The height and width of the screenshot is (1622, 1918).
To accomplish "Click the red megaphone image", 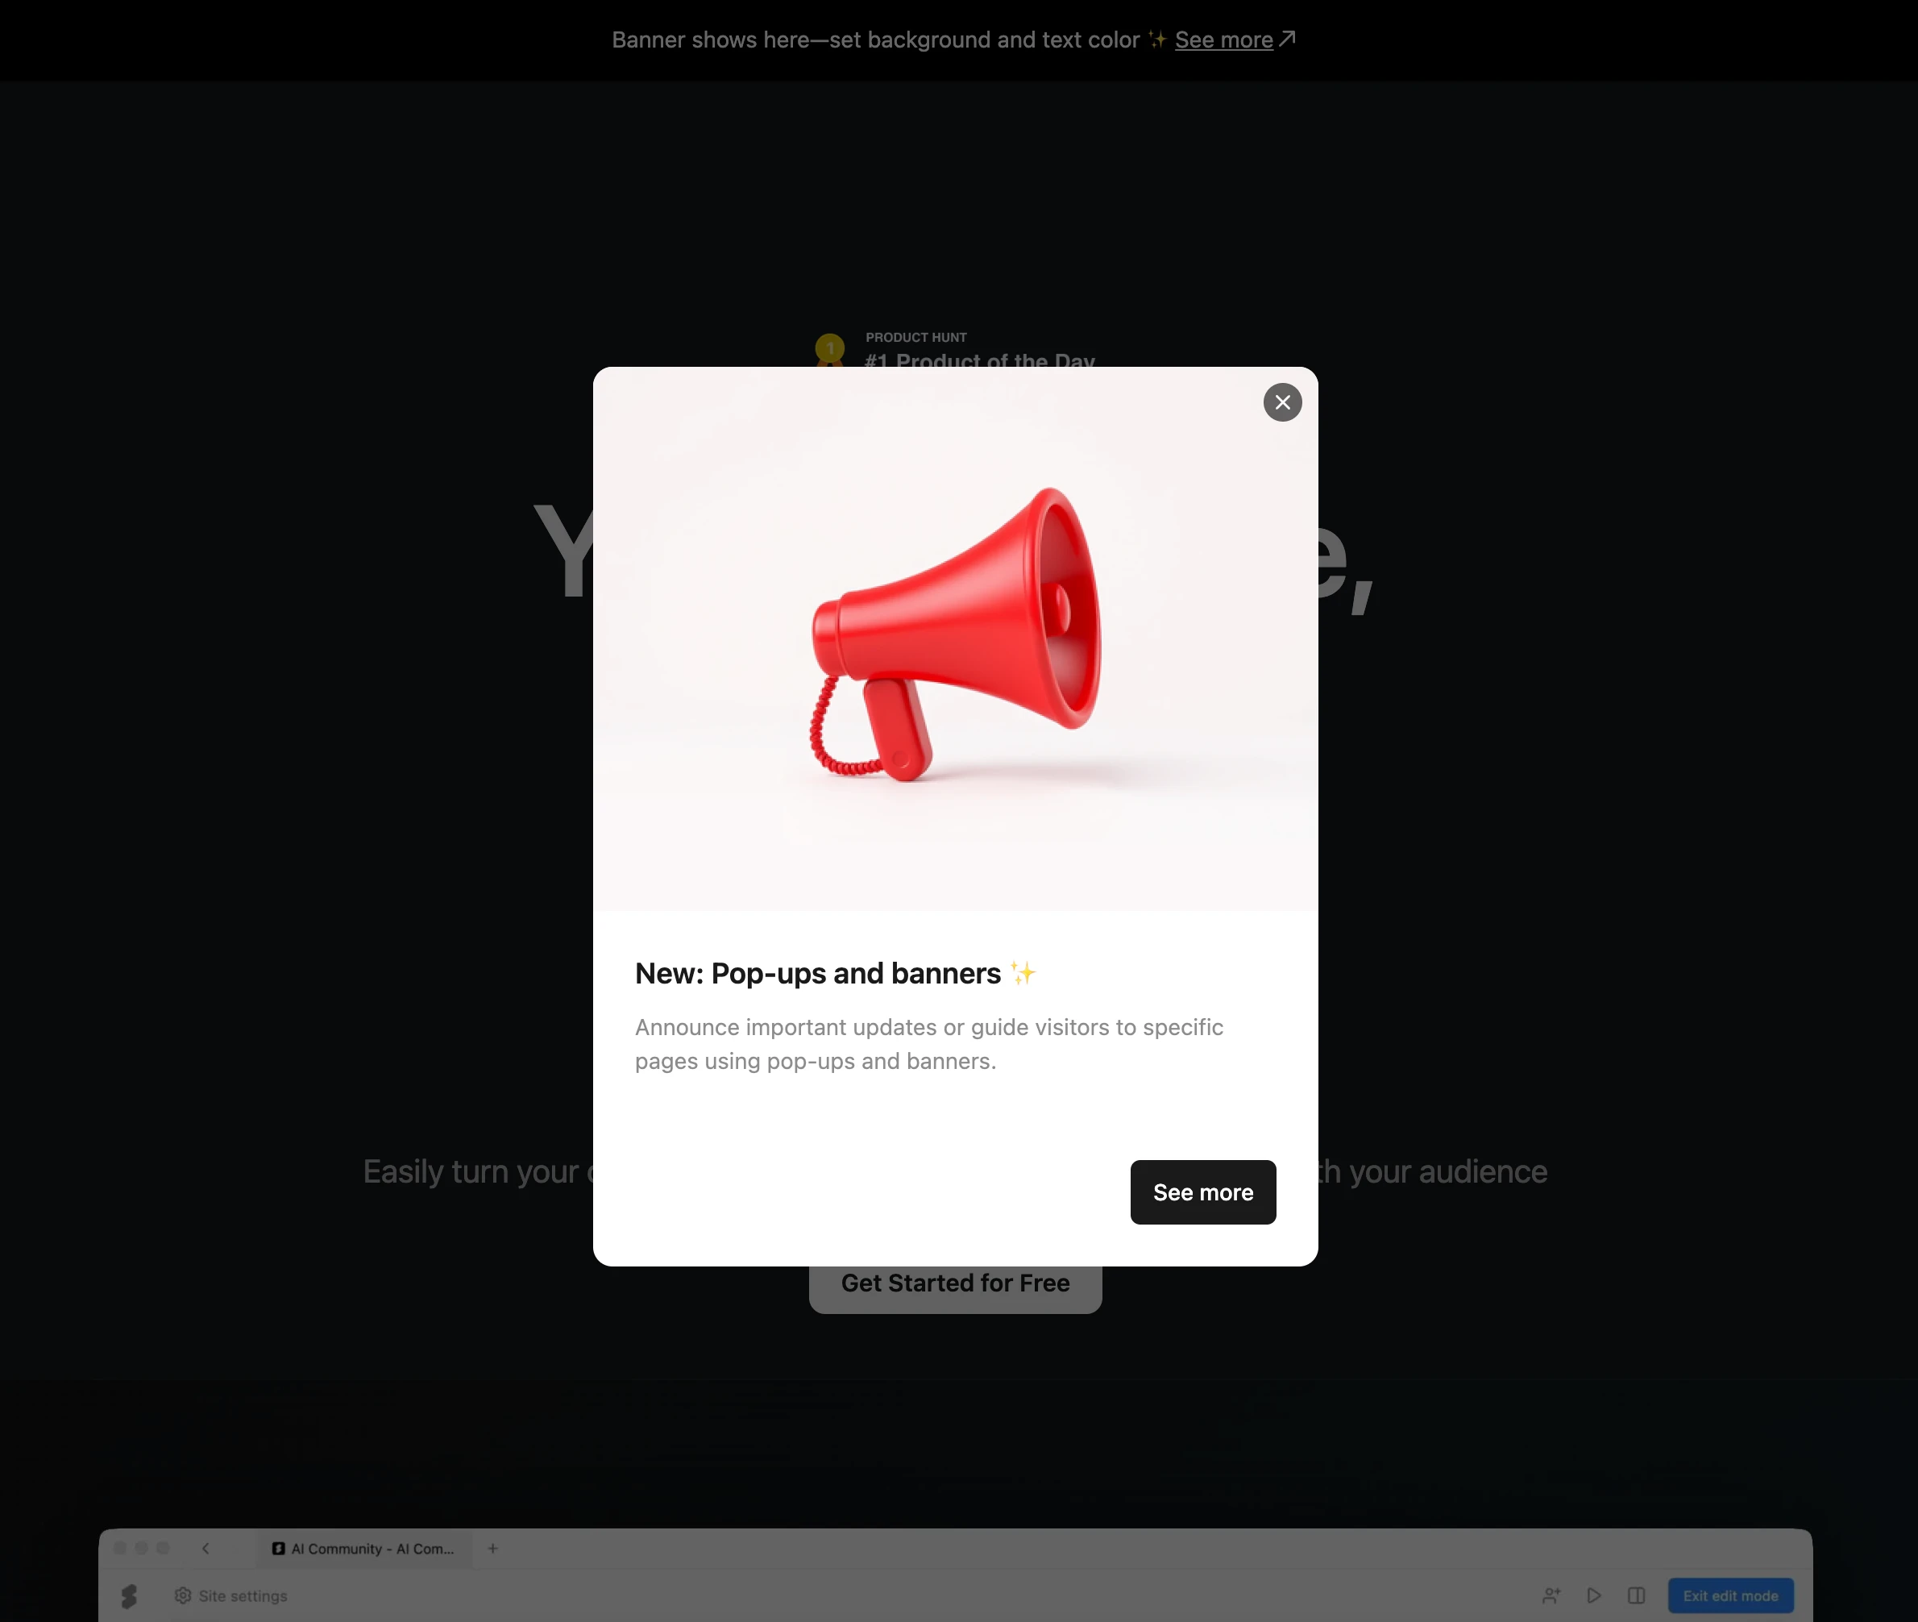I will pyautogui.click(x=956, y=634).
